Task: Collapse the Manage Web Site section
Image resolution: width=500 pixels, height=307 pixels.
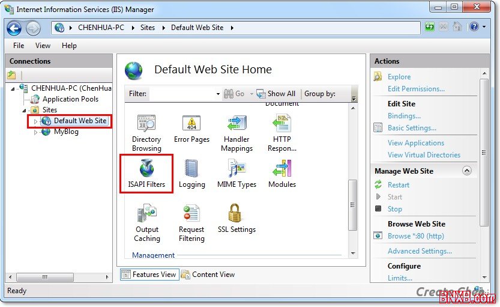Action: pyautogui.click(x=466, y=171)
